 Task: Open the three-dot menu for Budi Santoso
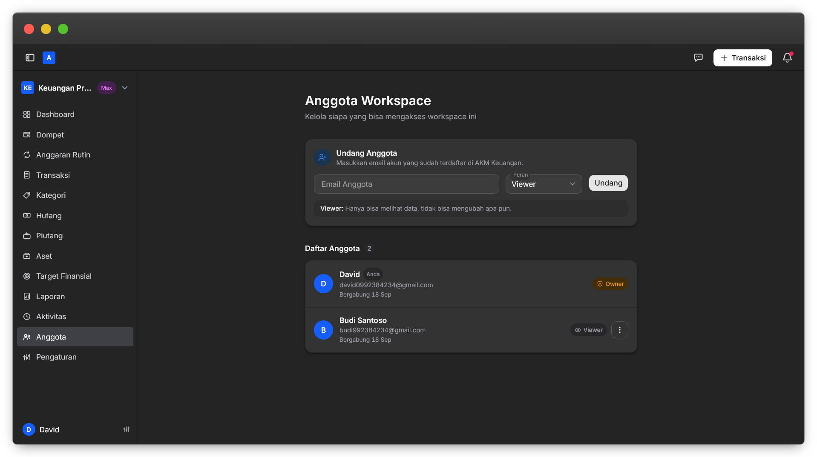[620, 330]
